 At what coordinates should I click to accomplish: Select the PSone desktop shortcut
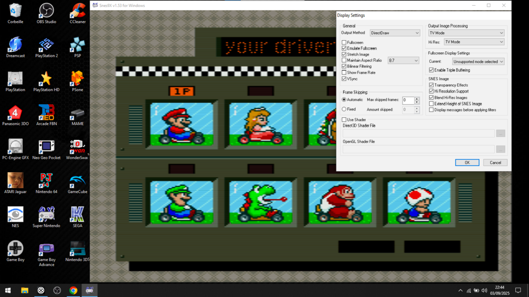[x=78, y=81]
